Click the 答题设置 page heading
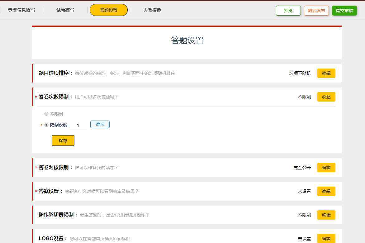The height and width of the screenshot is (243, 365). [187, 40]
